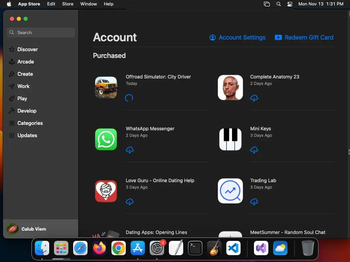Screen dimensions: 350x262
Task: Click the App Store Dock icon
Action: coord(138,248)
